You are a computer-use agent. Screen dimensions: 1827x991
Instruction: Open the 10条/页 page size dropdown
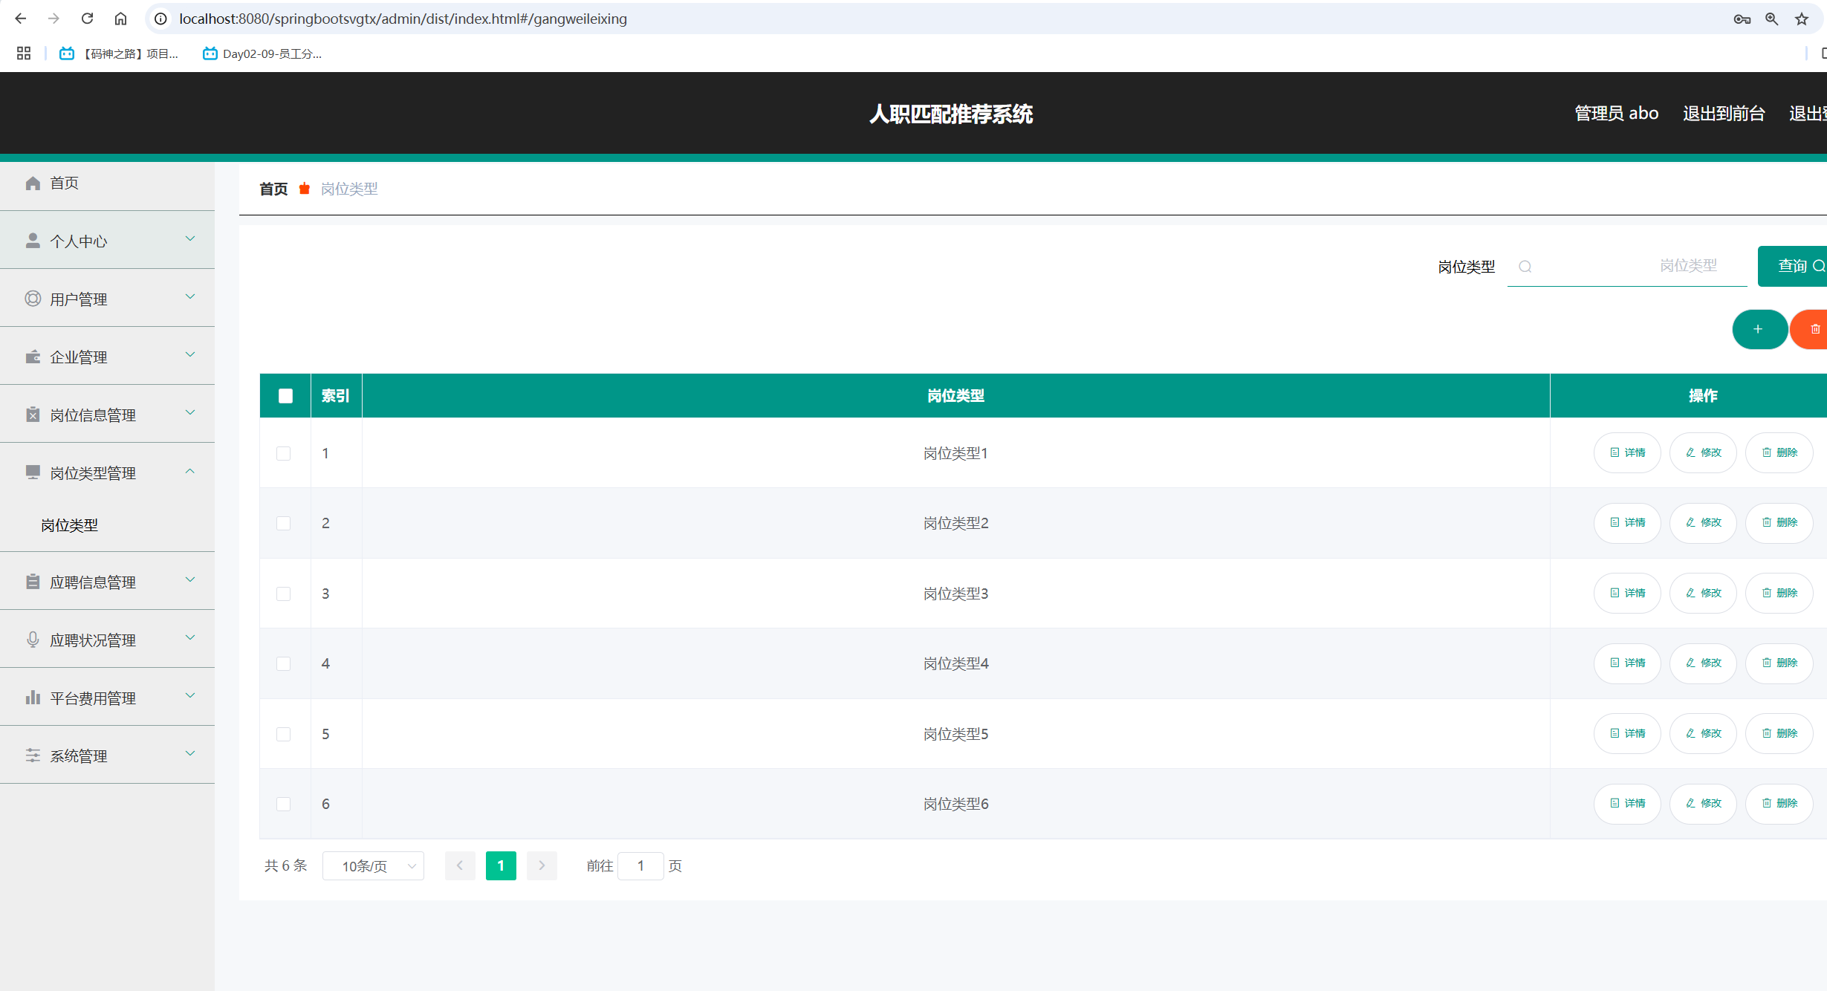373,866
